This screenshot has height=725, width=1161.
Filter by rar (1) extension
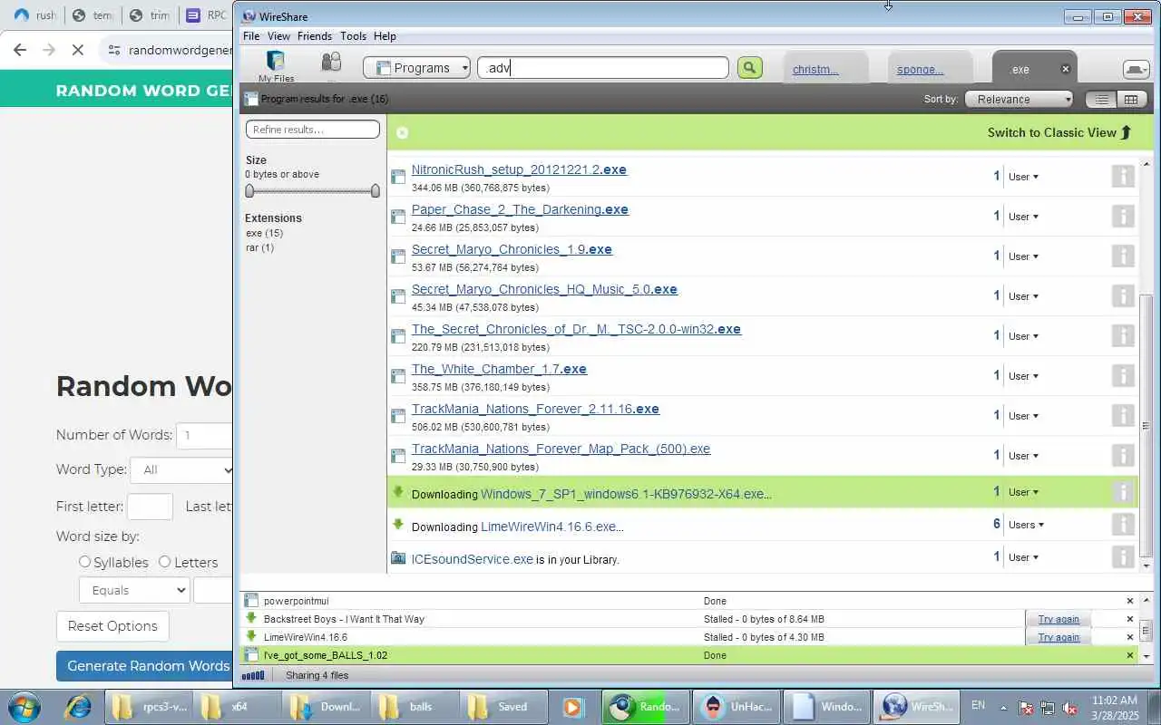pyautogui.click(x=259, y=247)
